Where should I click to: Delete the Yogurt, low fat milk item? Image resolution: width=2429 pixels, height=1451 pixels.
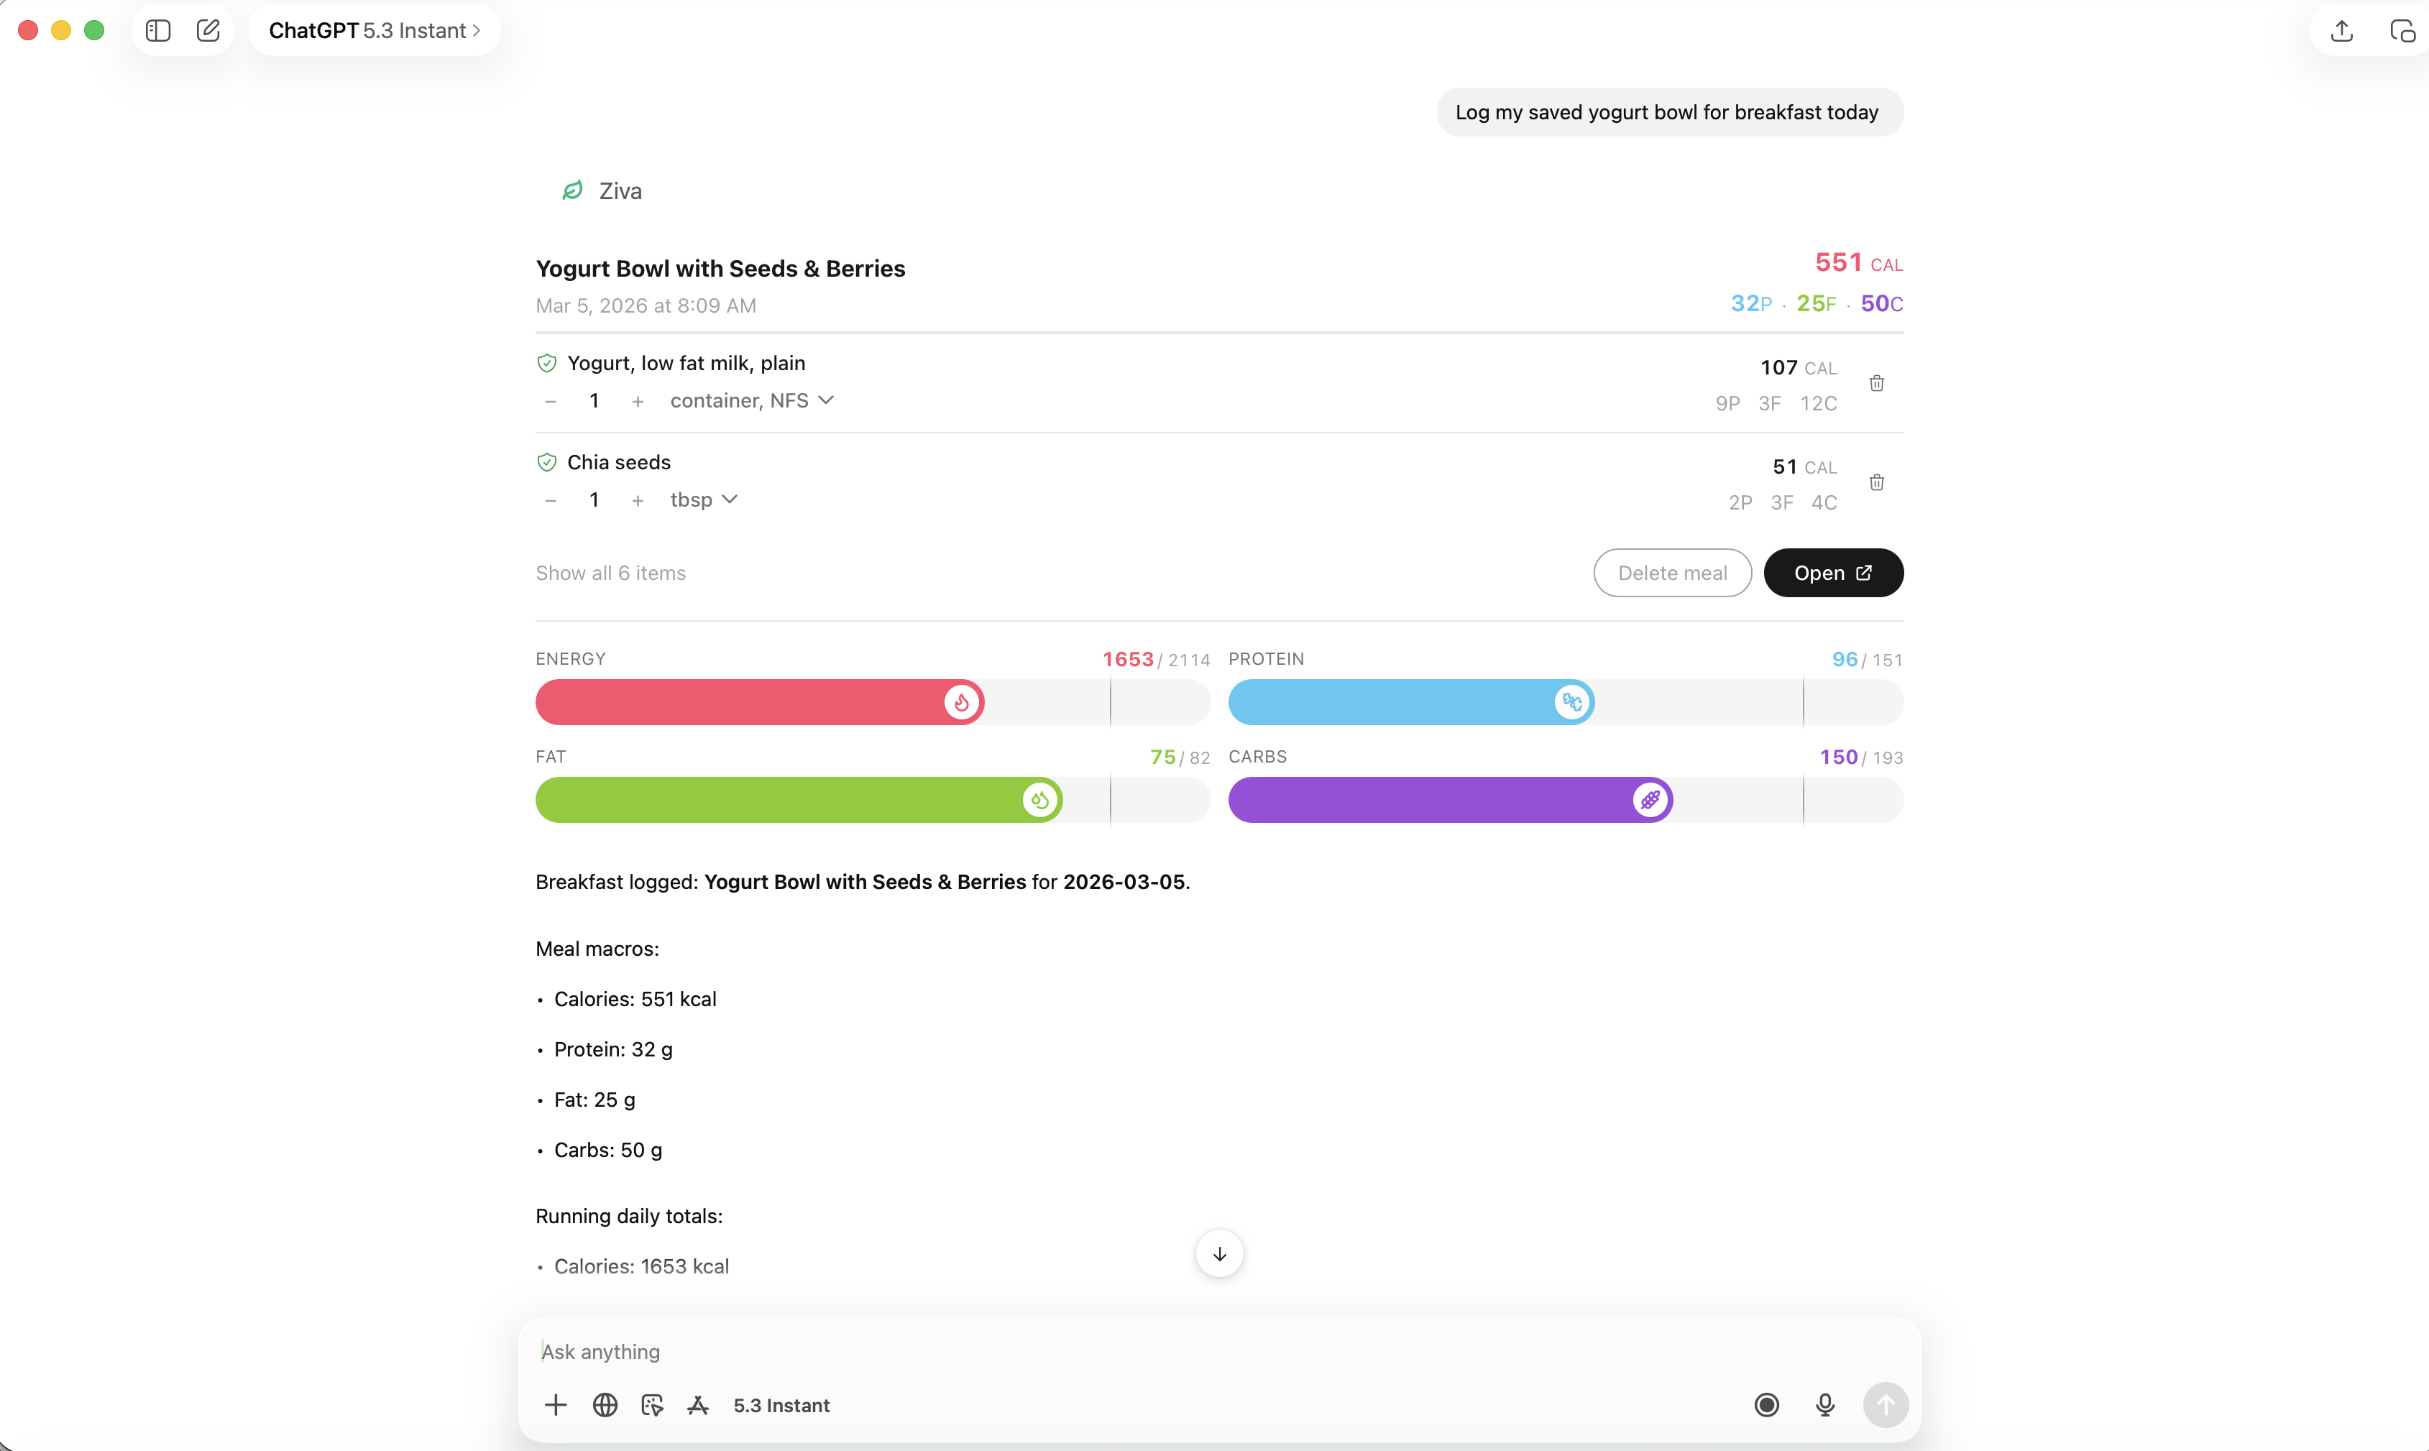(x=1875, y=382)
